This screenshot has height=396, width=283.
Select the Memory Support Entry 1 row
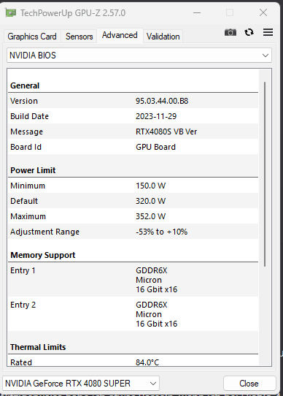click(x=133, y=280)
